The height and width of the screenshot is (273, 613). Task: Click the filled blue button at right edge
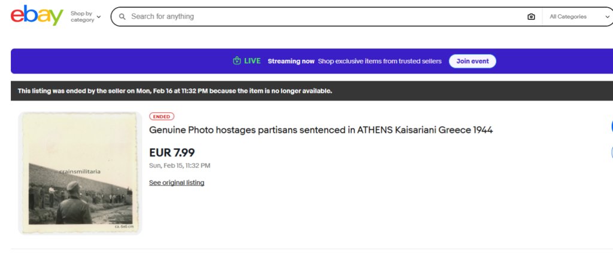click(611, 127)
